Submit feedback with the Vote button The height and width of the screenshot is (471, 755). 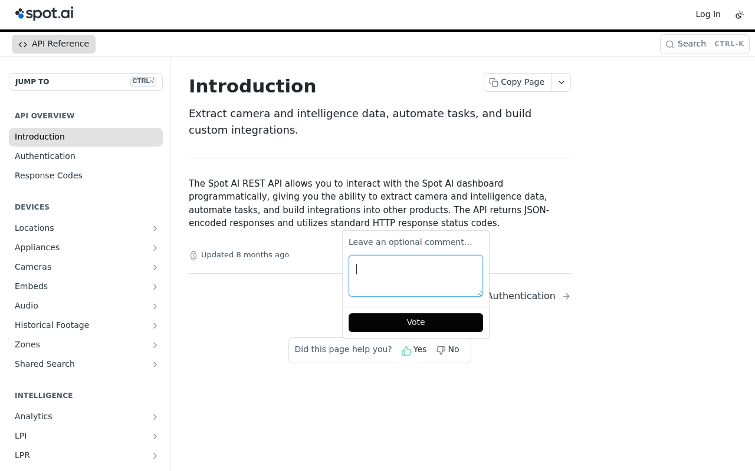point(416,323)
